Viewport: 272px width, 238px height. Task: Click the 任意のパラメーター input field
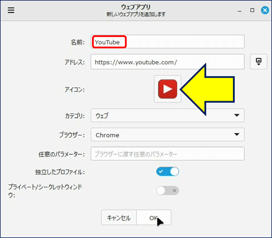tap(168, 154)
